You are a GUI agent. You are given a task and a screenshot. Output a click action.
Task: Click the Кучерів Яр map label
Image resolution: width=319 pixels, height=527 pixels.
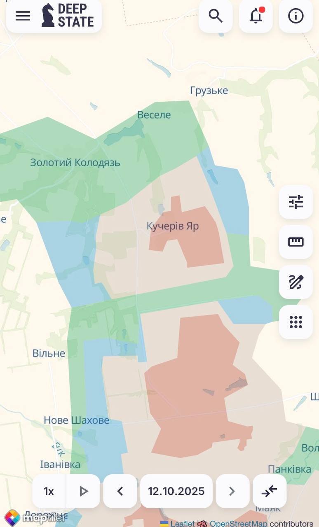click(x=173, y=226)
